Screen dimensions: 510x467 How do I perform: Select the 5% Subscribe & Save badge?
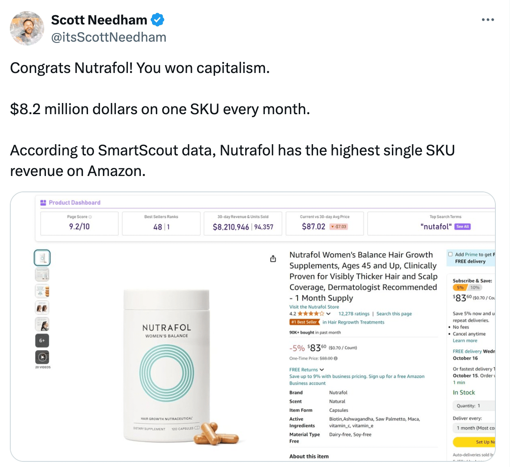pyautogui.click(x=460, y=288)
